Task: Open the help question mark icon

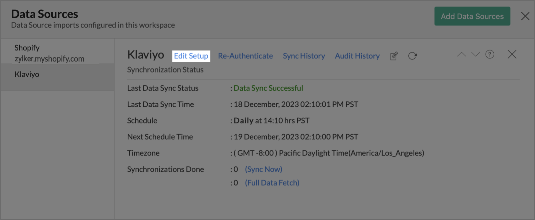Action: tap(490, 55)
